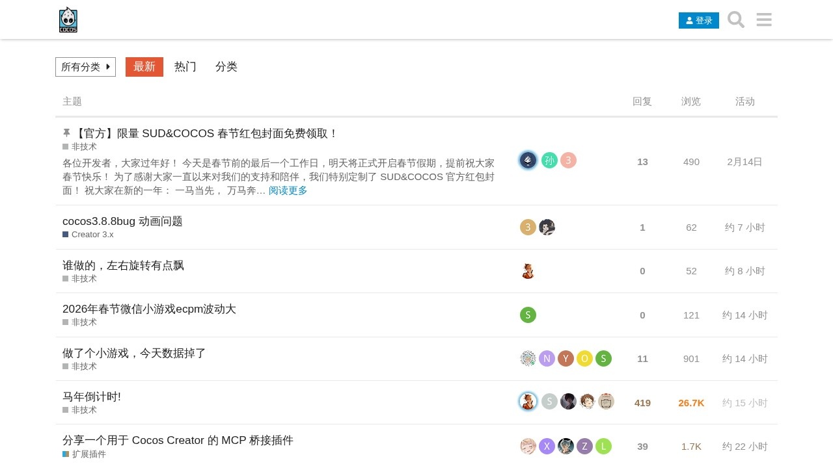Image resolution: width=833 pixels, height=468 pixels.
Task: Click the orange Y avatar on 做了个小游戏 topic
Action: pos(566,358)
